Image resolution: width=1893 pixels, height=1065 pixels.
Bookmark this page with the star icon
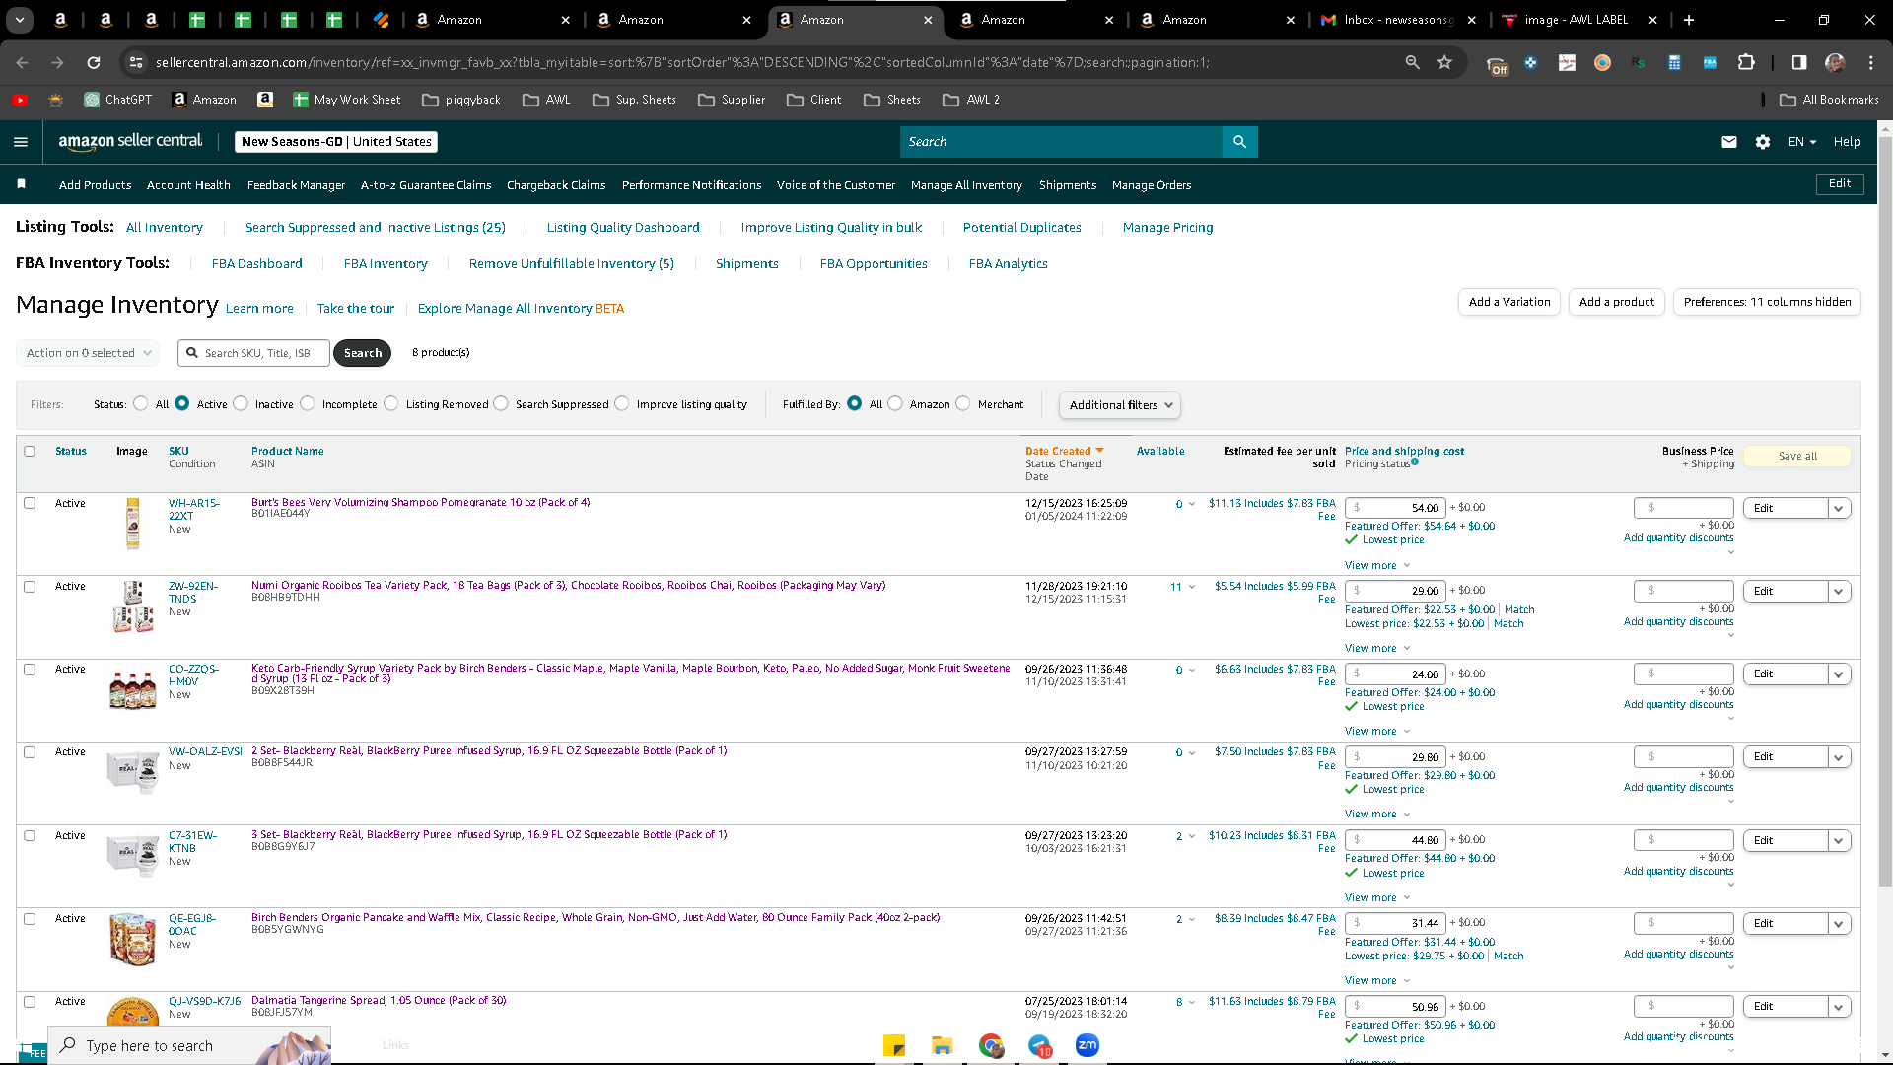[1444, 62]
